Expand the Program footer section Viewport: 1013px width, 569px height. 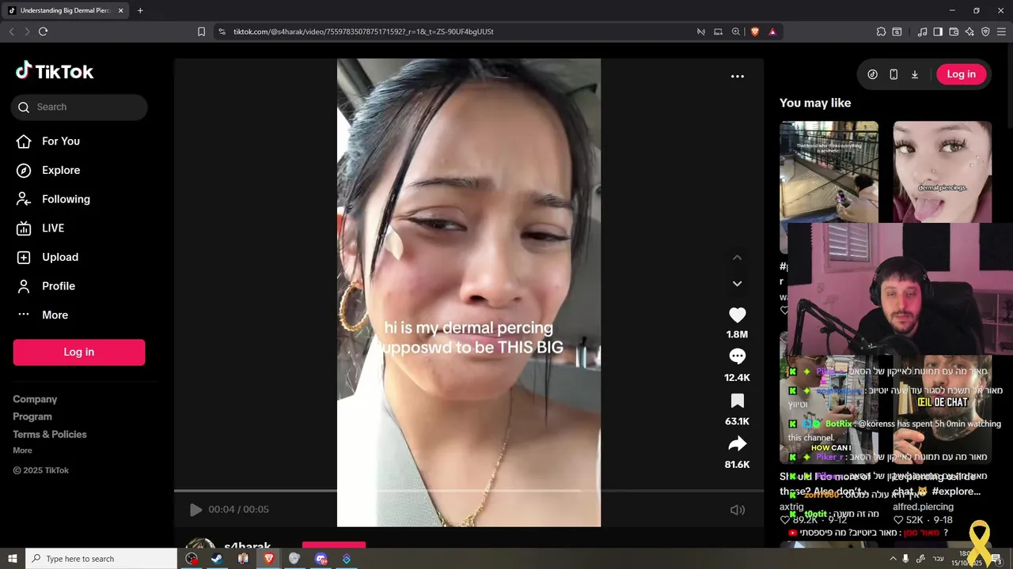tap(32, 416)
